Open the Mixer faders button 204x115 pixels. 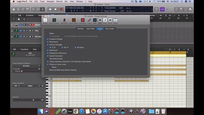[38, 9]
